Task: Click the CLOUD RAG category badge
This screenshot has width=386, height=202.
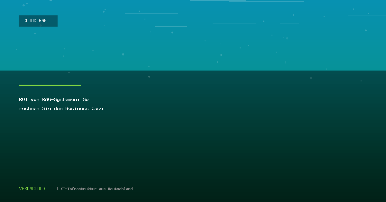Action: [38, 21]
